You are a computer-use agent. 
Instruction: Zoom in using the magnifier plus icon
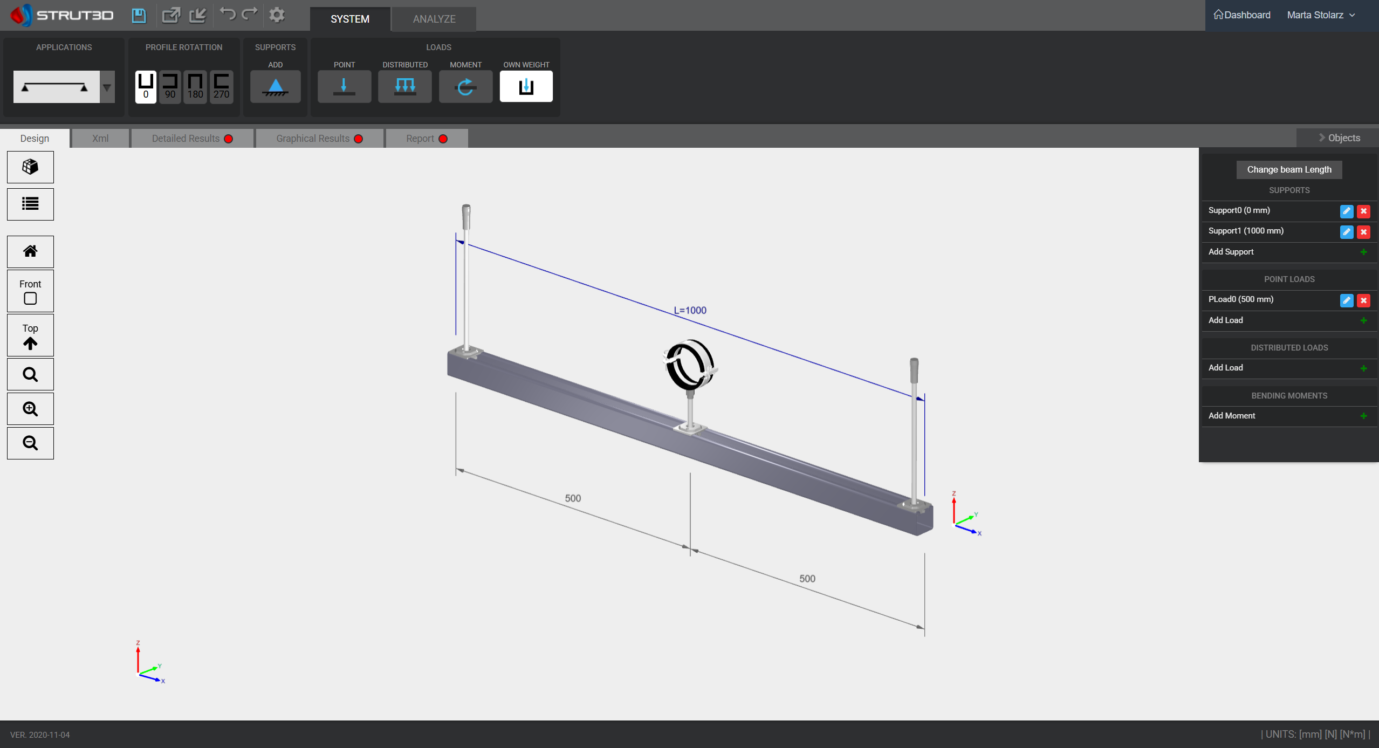point(30,408)
